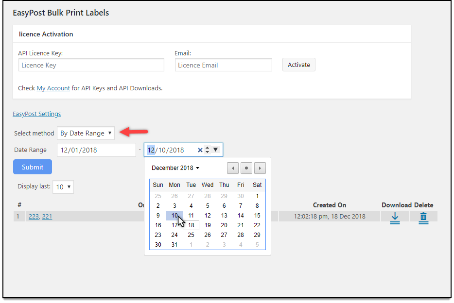The image size is (454, 303).
Task: Toggle the date picker dropdown arrow
Action: (x=216, y=150)
